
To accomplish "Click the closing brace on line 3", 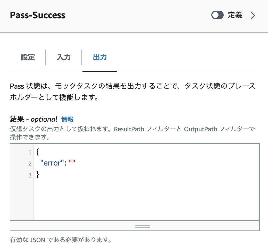I will [x=38, y=175].
